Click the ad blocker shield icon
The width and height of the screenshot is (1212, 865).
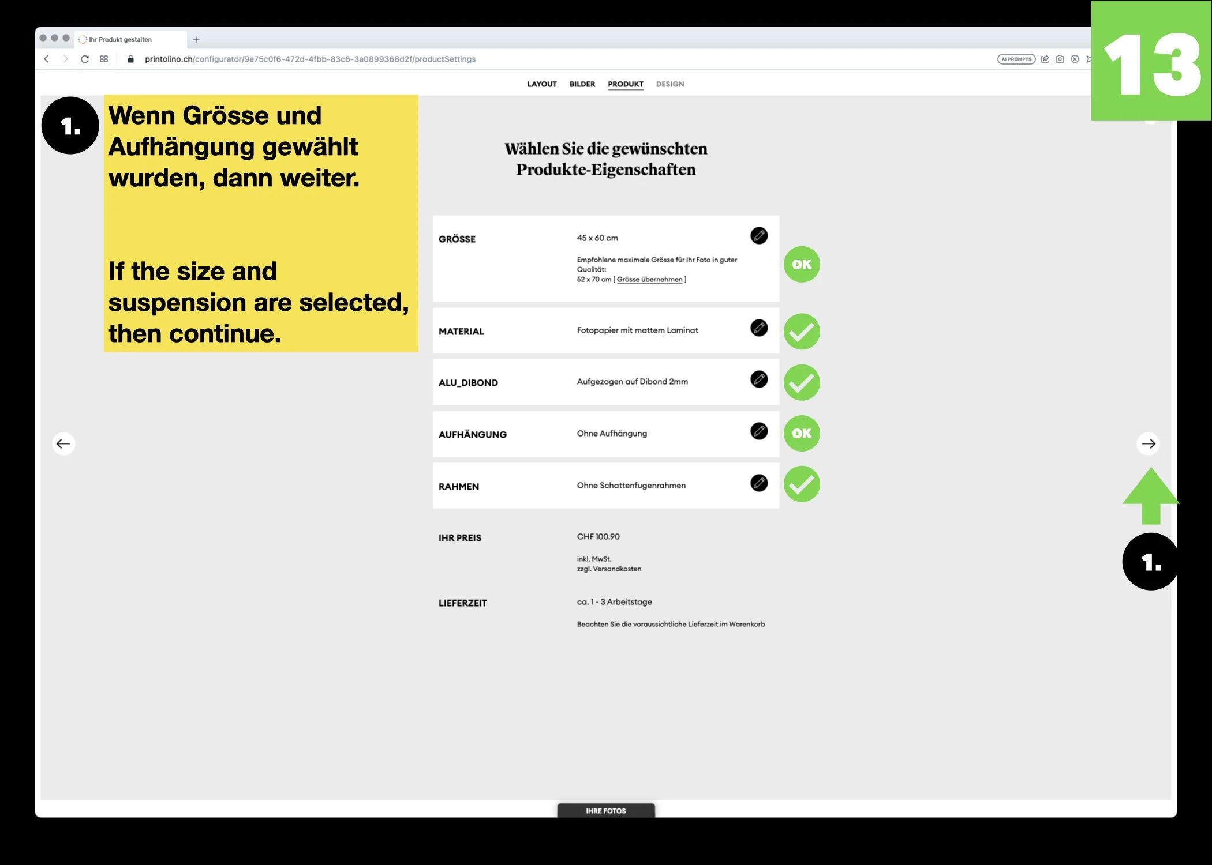click(x=1075, y=59)
